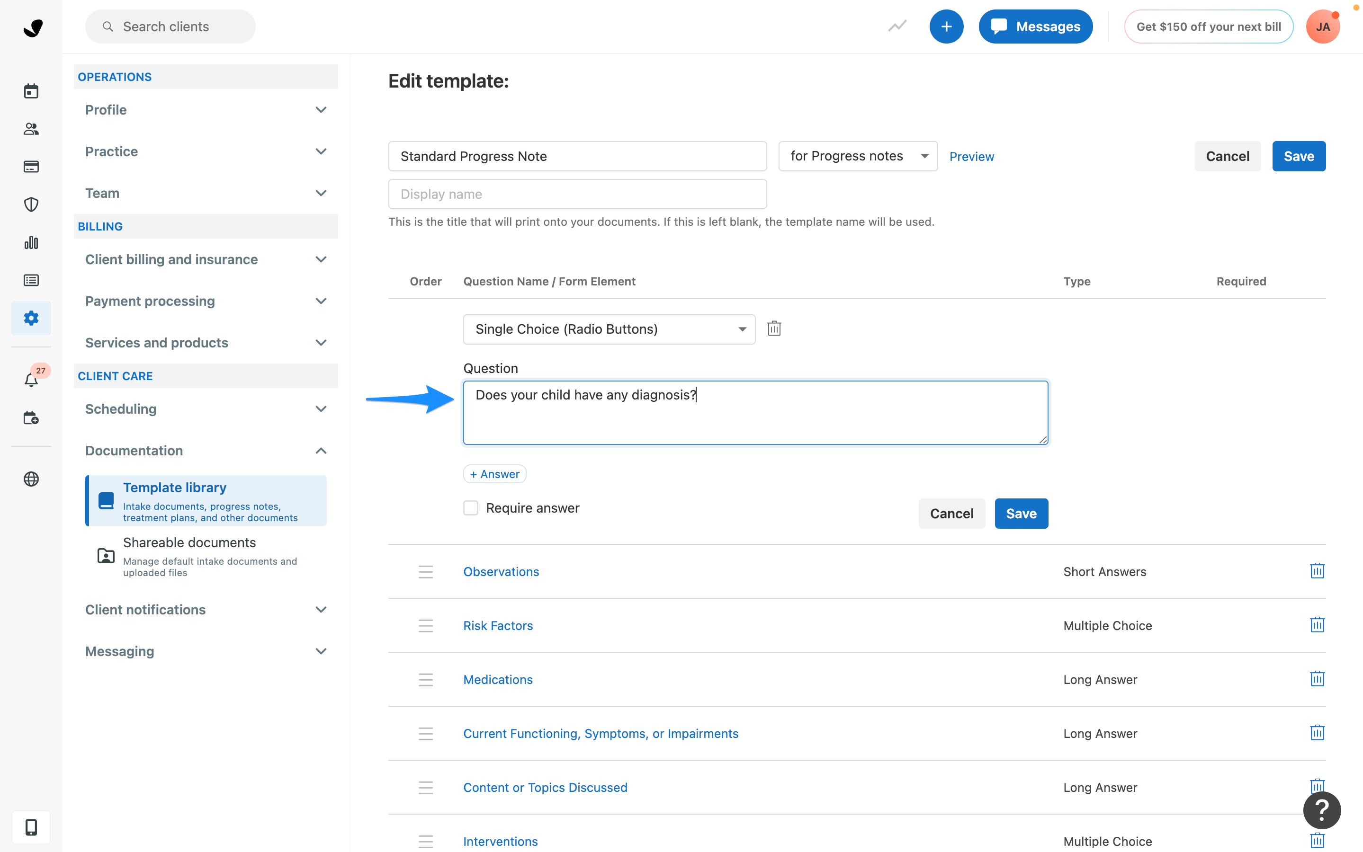Delete the Interventions row trash icon
Image resolution: width=1363 pixels, height=852 pixels.
(x=1317, y=841)
